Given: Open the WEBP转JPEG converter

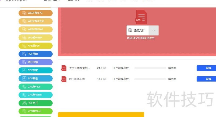Looking at the screenshot, I should coord(36,21).
